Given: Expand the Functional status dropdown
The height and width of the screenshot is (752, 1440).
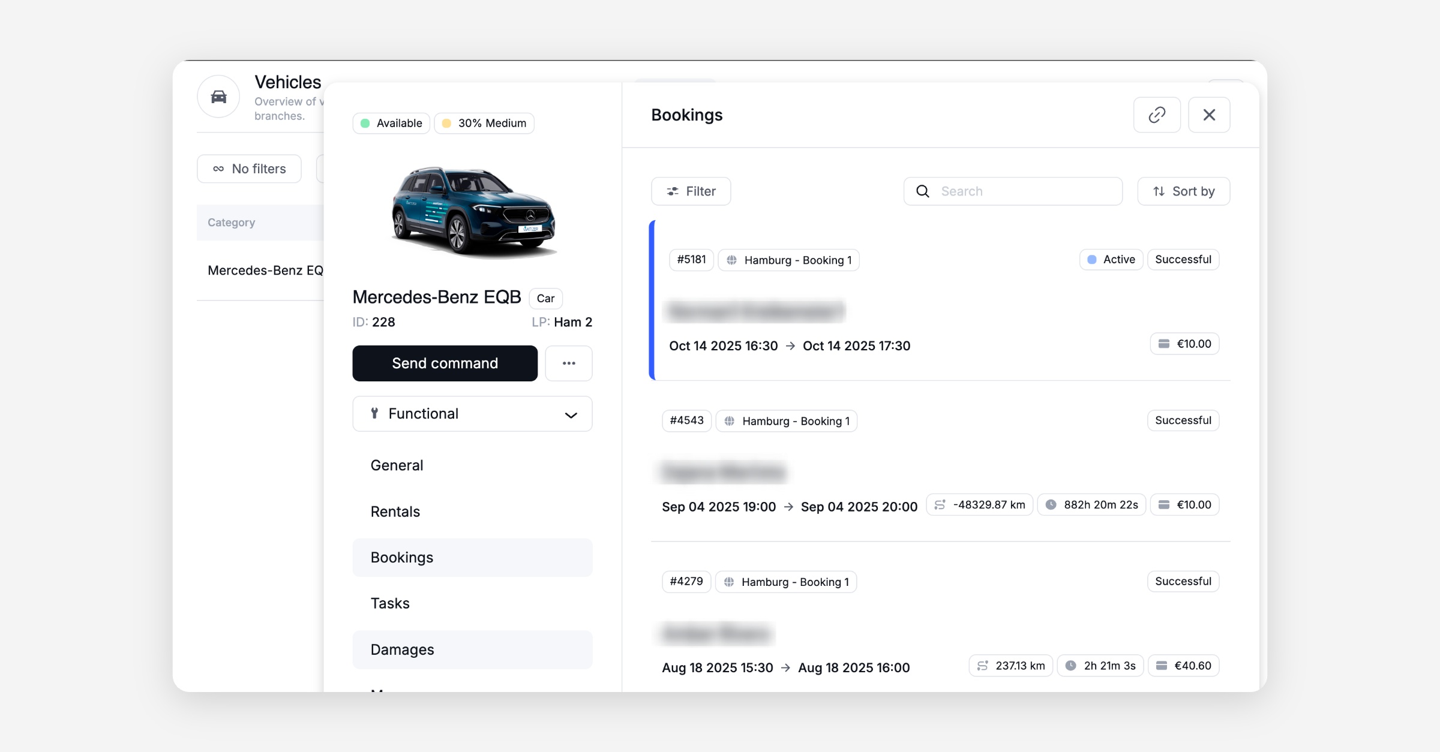Looking at the screenshot, I should pos(472,414).
